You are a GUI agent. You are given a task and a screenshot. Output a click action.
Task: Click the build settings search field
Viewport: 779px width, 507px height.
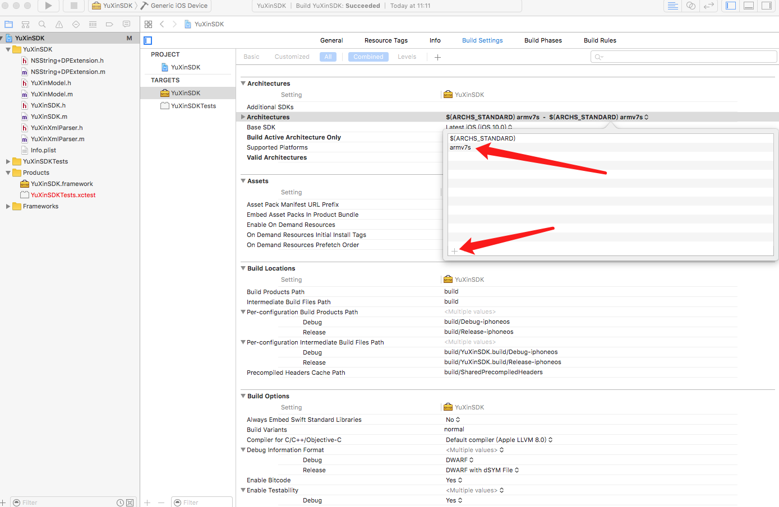[x=683, y=57]
